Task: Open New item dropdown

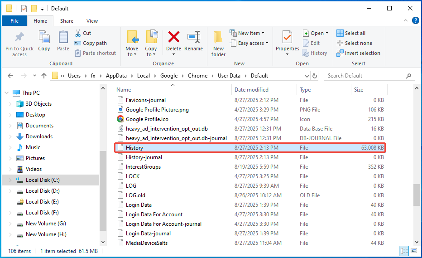Action: pyautogui.click(x=247, y=33)
